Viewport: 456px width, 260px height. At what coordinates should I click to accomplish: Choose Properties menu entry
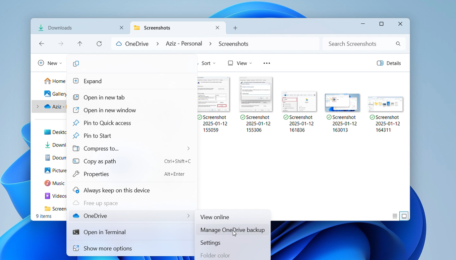[x=132, y=174]
